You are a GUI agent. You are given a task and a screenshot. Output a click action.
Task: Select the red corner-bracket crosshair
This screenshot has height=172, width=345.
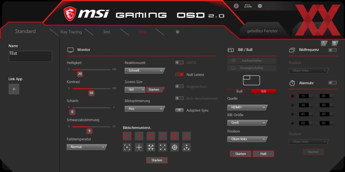127,136
